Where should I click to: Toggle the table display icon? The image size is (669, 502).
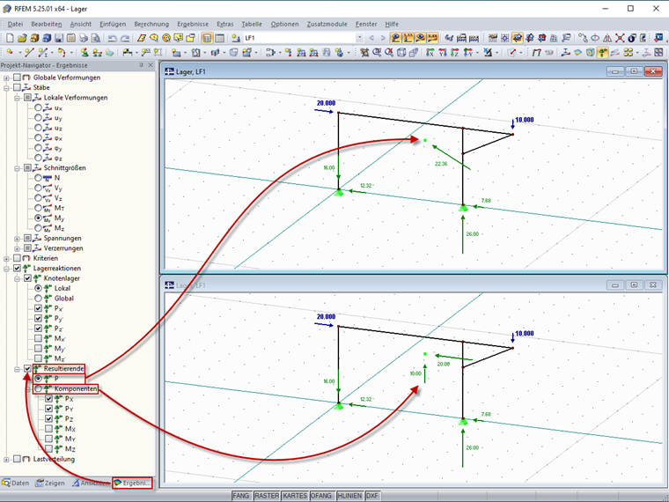pyautogui.click(x=219, y=38)
